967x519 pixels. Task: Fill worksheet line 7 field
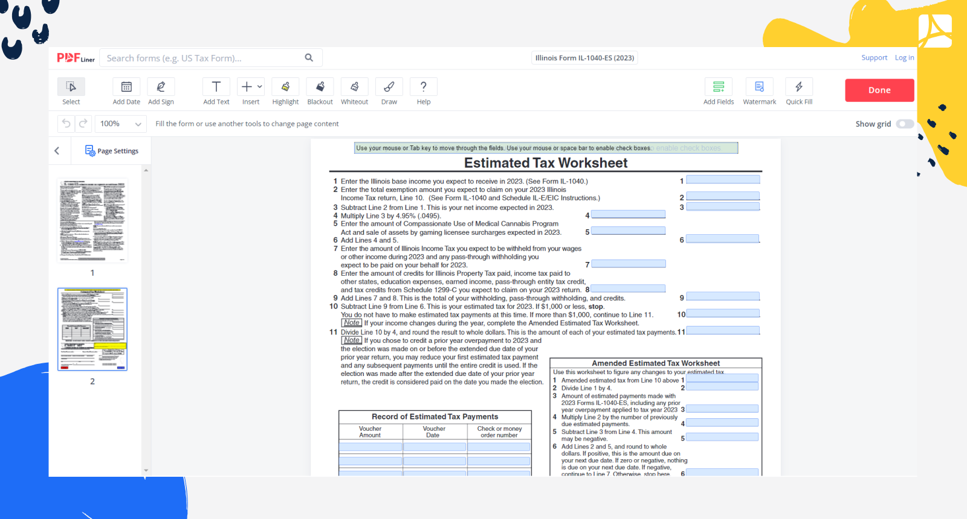[629, 264]
